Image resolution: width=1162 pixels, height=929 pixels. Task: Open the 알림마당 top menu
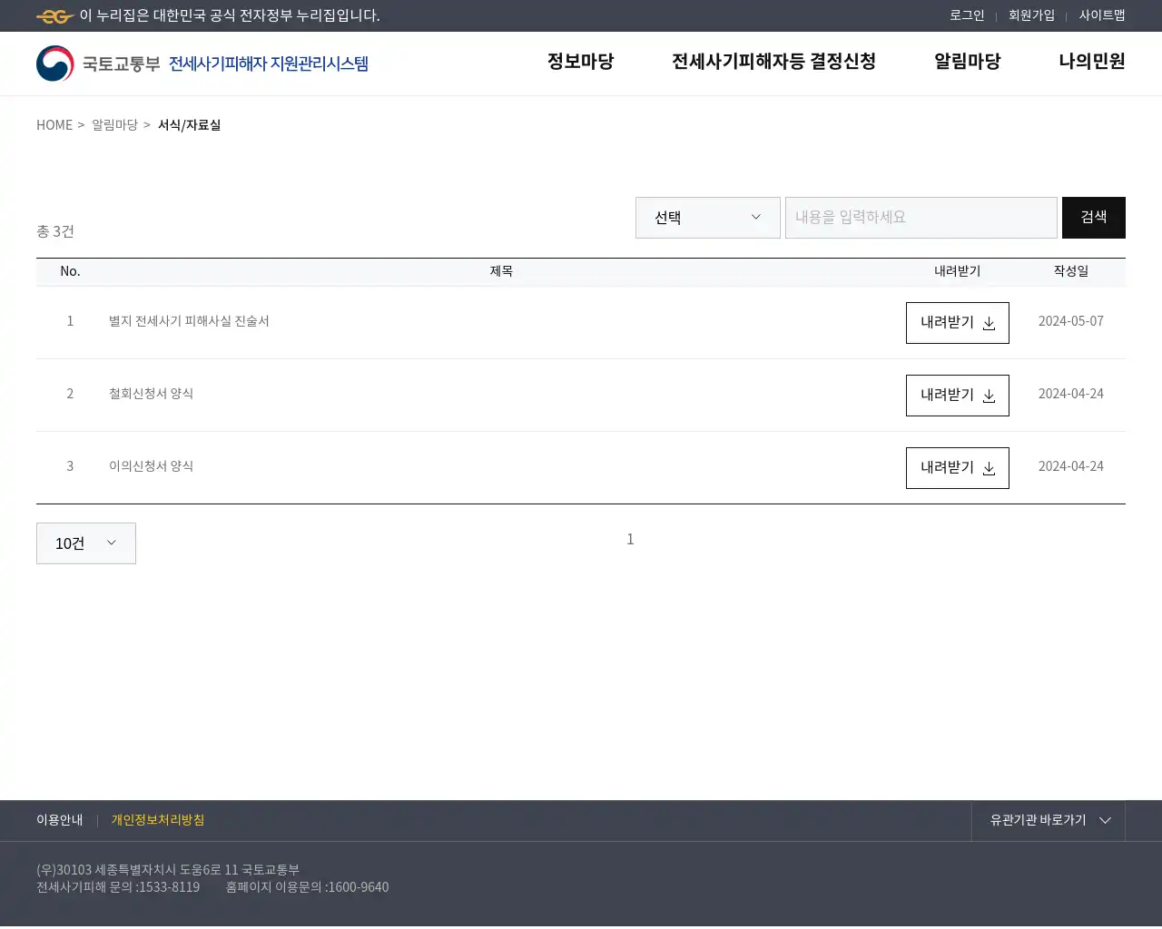tap(968, 62)
